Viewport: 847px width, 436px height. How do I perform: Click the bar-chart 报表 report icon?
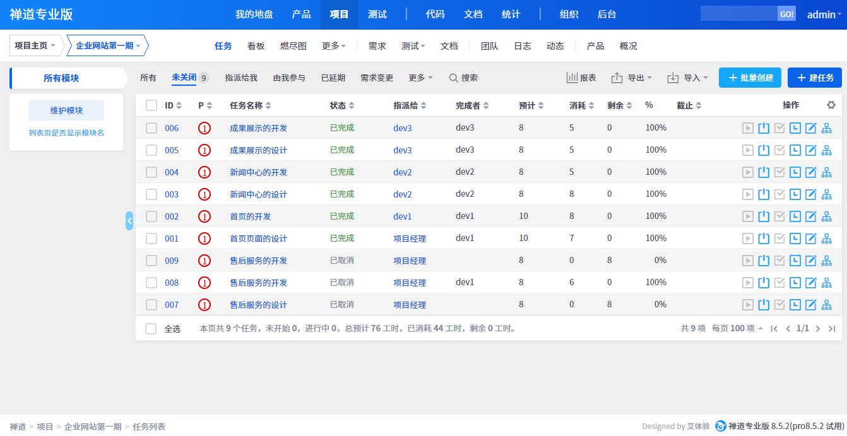pos(572,78)
